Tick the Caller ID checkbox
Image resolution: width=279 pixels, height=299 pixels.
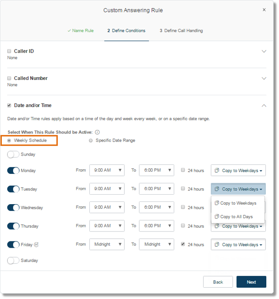9,51
